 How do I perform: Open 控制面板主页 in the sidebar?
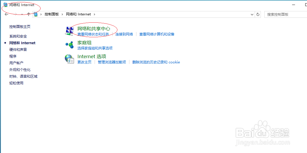[20, 27]
